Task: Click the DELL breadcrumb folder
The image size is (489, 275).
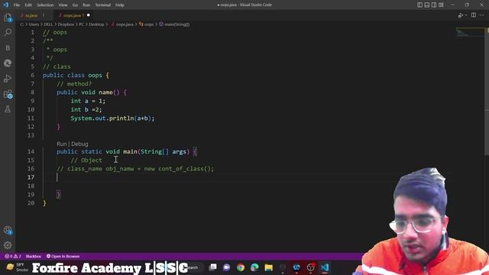Action: (48, 24)
